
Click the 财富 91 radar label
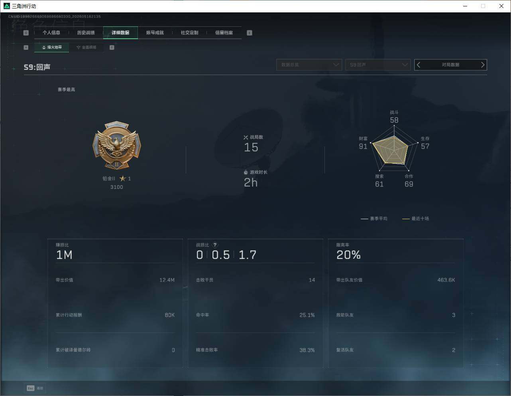click(x=363, y=143)
